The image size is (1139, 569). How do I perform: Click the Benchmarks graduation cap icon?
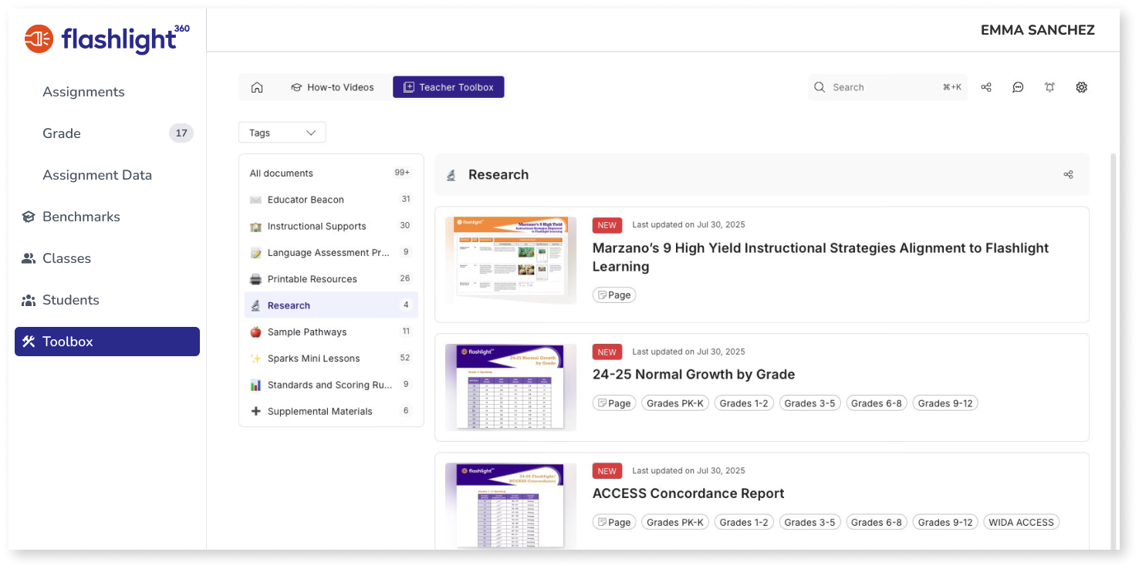[x=29, y=217]
